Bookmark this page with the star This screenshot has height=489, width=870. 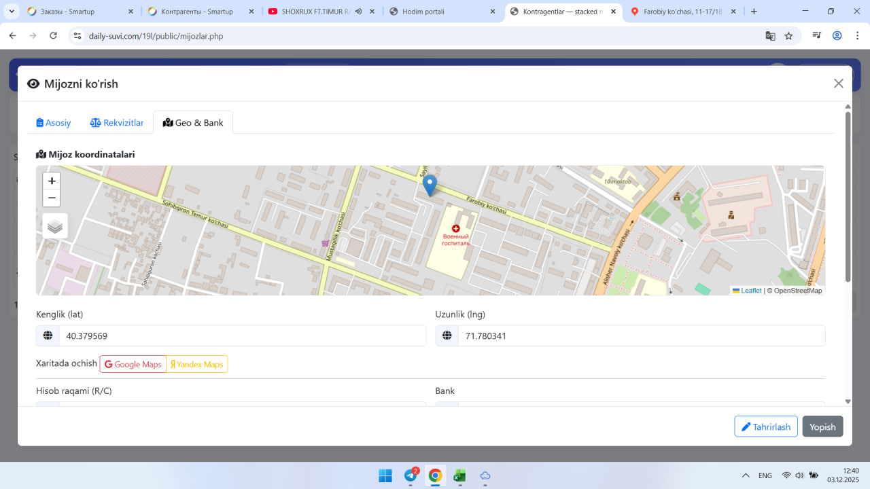point(788,36)
